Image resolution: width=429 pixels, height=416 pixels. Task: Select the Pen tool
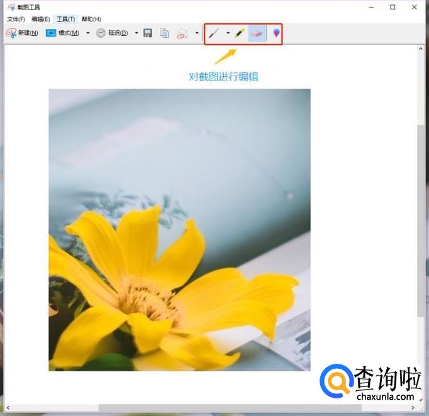pyautogui.click(x=214, y=33)
